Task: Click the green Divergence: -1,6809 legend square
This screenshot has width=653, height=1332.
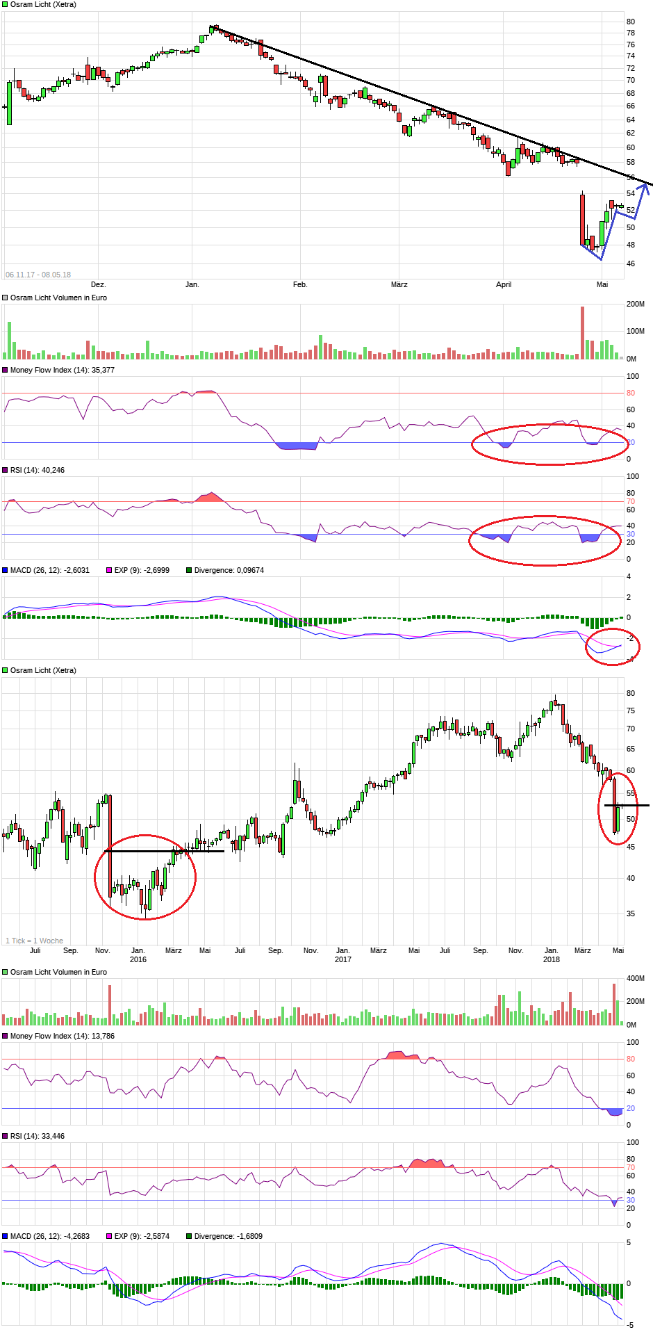Action: pos(189,1236)
